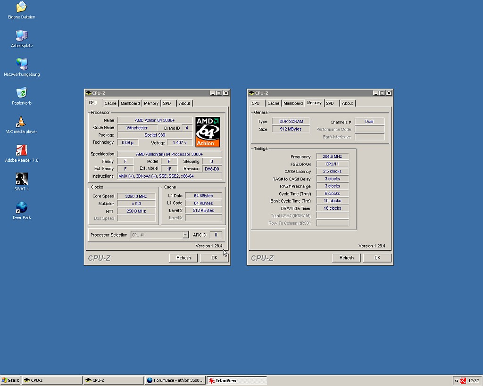
Task: Click the Revision value DH8-D0
Action: [x=212, y=169]
